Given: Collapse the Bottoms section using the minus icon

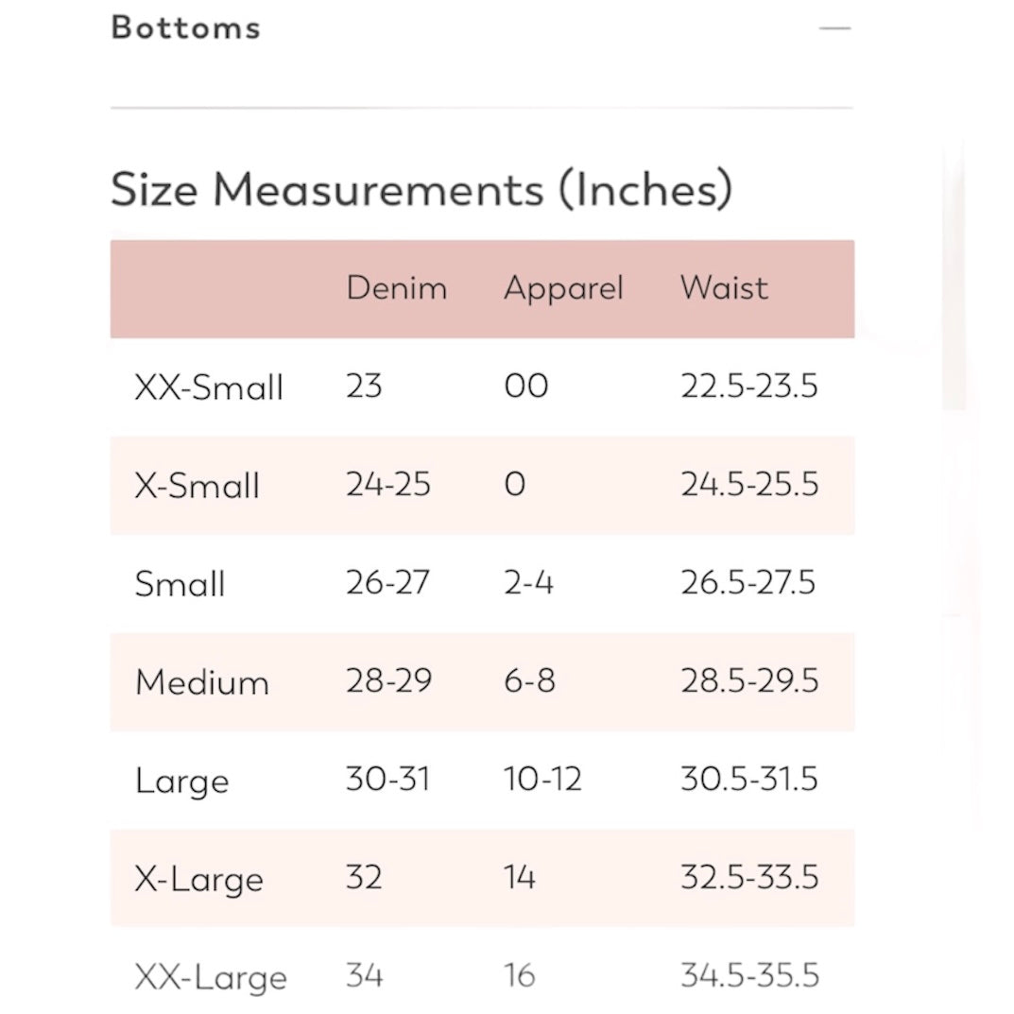Looking at the screenshot, I should [834, 28].
